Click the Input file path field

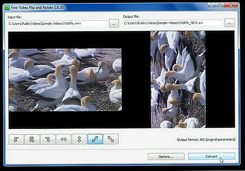57,23
